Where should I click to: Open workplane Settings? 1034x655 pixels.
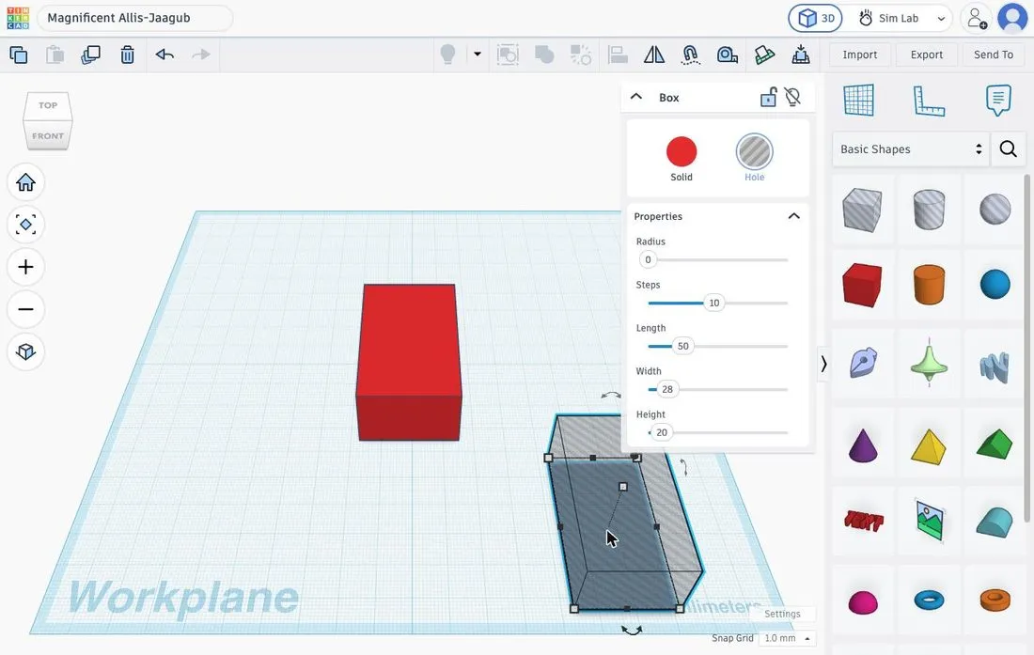click(782, 614)
